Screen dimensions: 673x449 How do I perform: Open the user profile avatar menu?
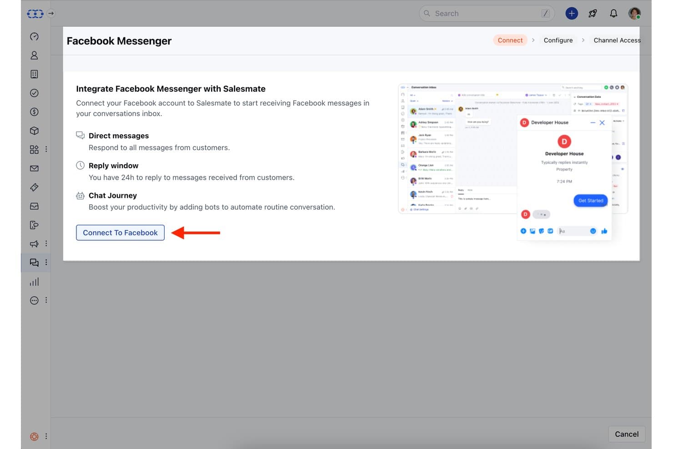point(634,14)
